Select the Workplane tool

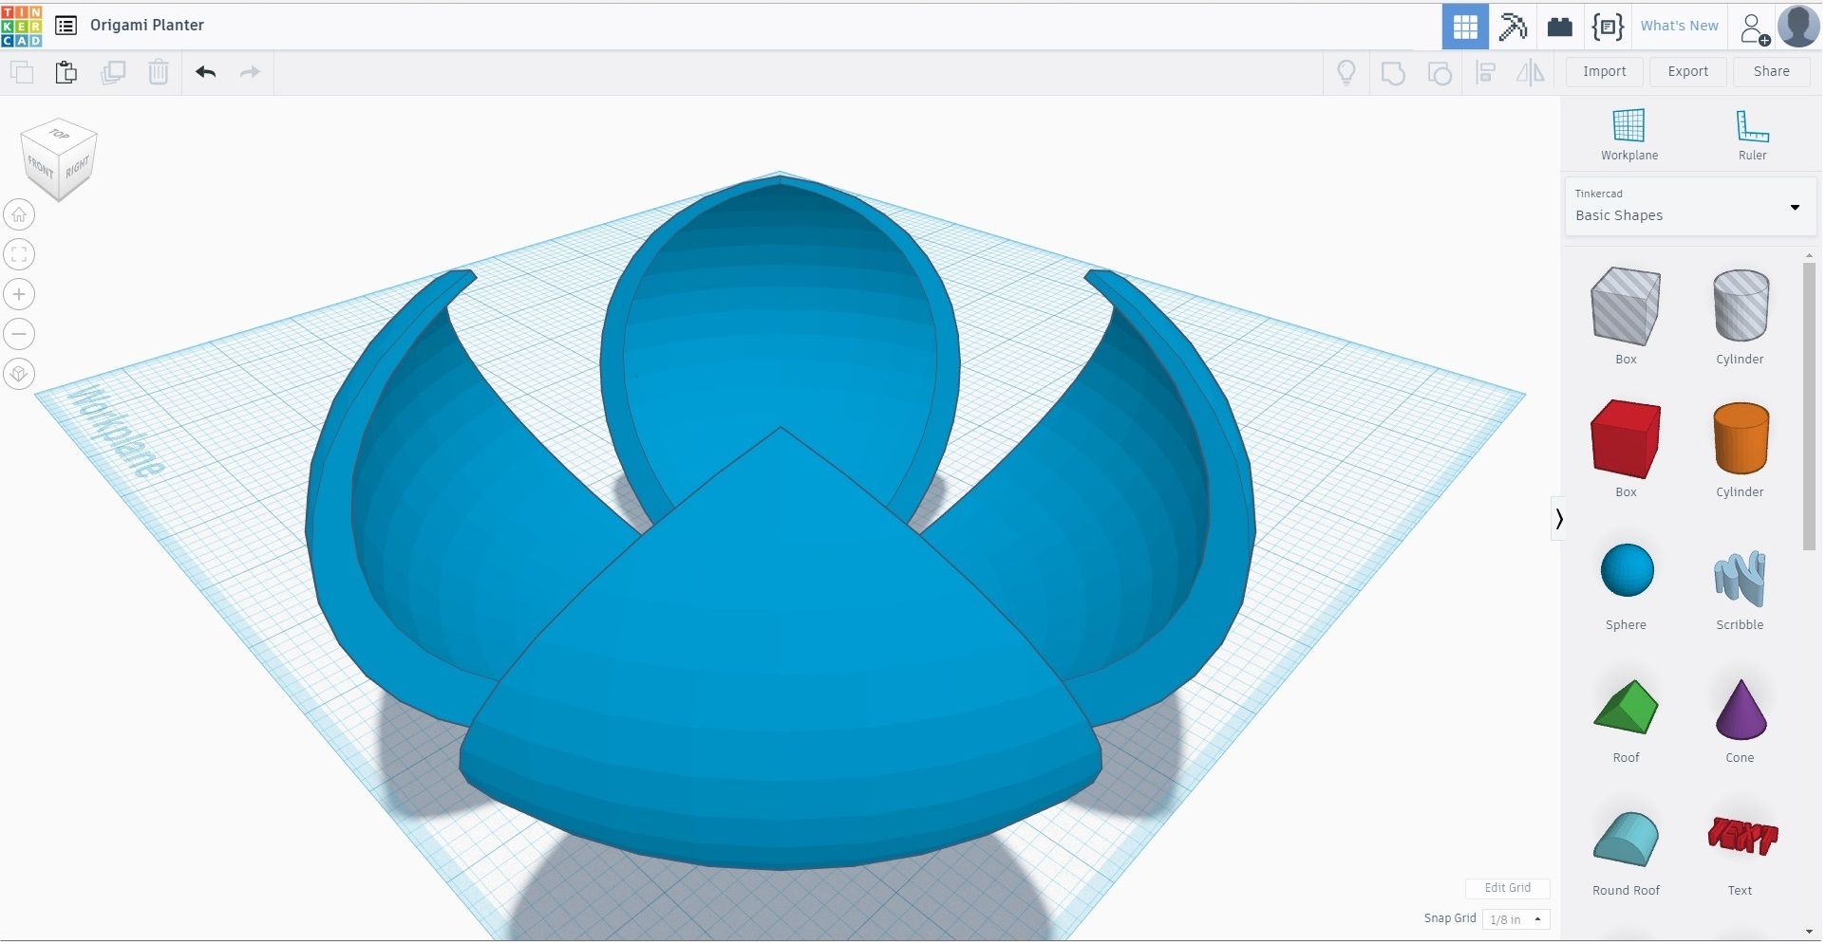coord(1629,135)
